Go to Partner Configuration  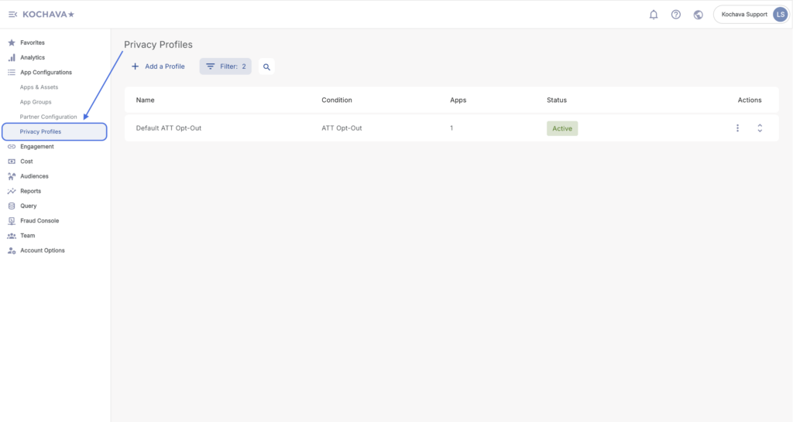tap(48, 117)
